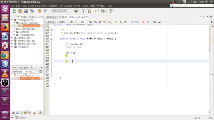Image resolution: width=214 pixels, height=120 pixels.
Task: Open the Profile Project dropdown arrow
Action: tap(114, 11)
